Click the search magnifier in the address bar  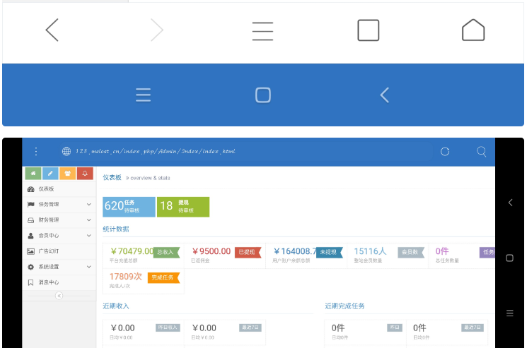coord(481,152)
